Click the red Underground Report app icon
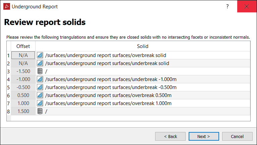 point(7,7)
